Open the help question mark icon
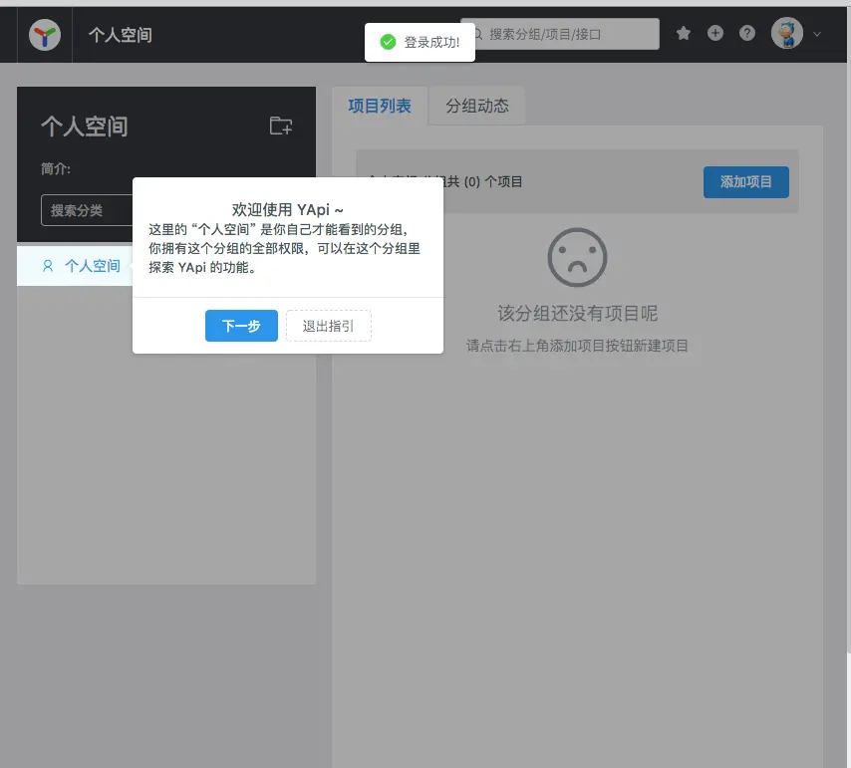The height and width of the screenshot is (768, 851). coord(747,33)
